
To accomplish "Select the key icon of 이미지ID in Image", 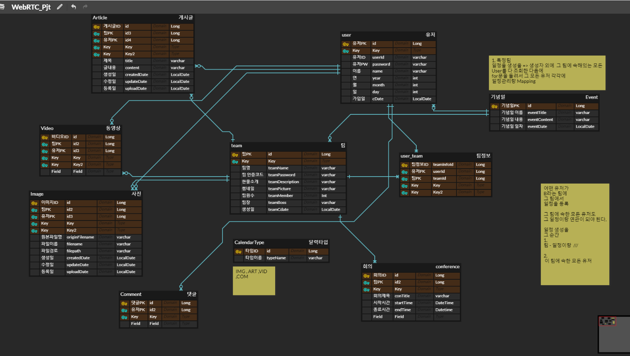I will click(x=34, y=203).
